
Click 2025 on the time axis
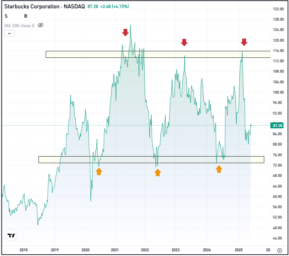click(239, 250)
